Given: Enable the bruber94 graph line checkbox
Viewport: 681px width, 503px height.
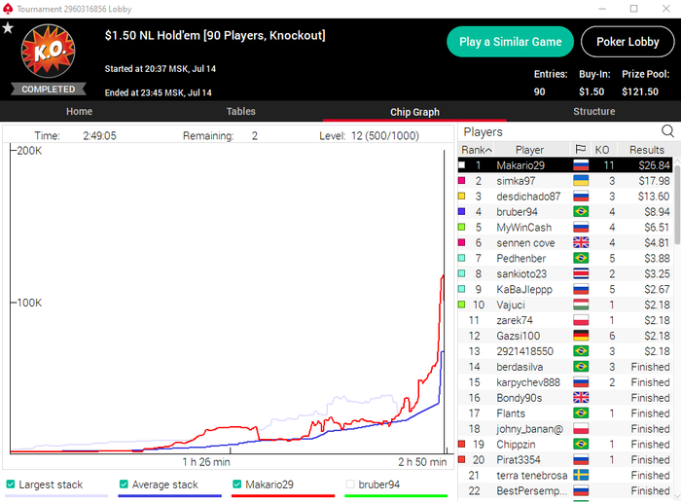Looking at the screenshot, I should [x=350, y=484].
